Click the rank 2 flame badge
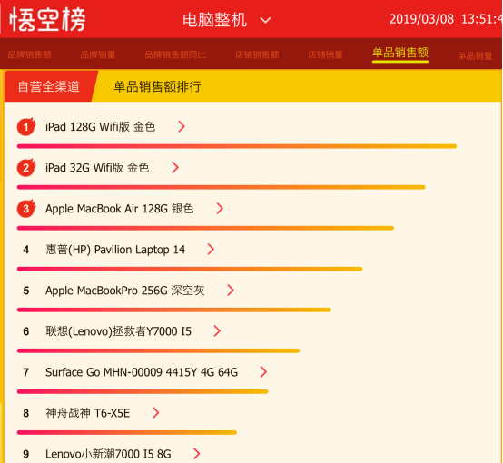 (x=26, y=167)
